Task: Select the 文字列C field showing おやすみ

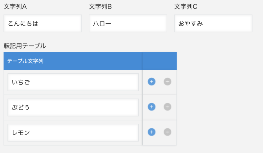Action: [213, 23]
